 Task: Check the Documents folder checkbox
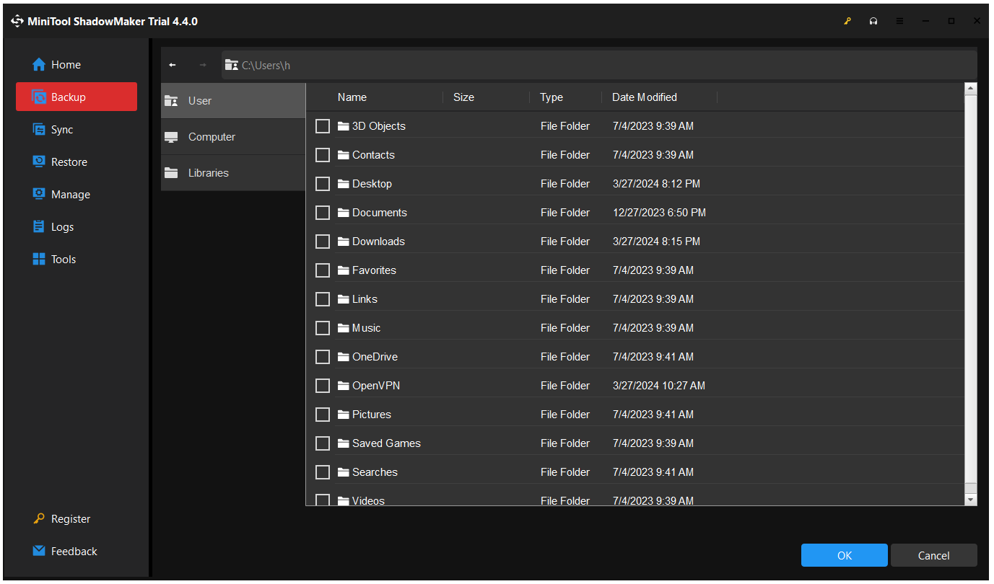[x=323, y=213]
